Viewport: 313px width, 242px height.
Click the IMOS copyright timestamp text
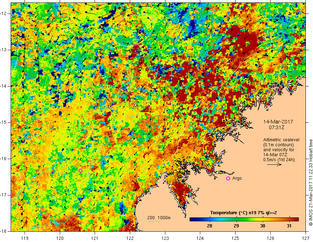(311, 183)
